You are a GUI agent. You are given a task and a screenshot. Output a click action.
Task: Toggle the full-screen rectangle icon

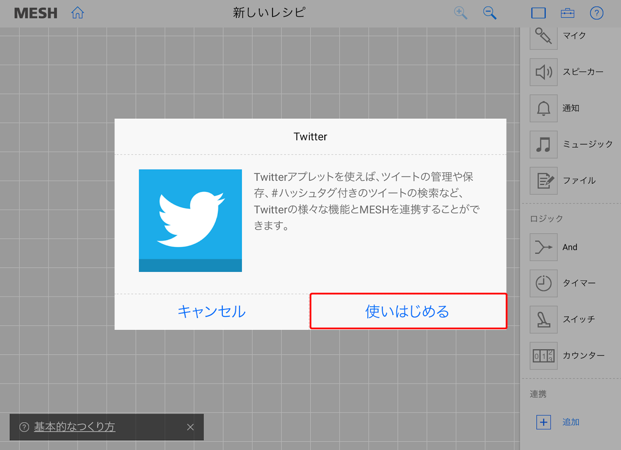pos(538,13)
